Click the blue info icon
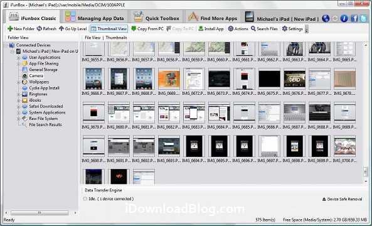This screenshot has width=372, height=226. (344, 18)
